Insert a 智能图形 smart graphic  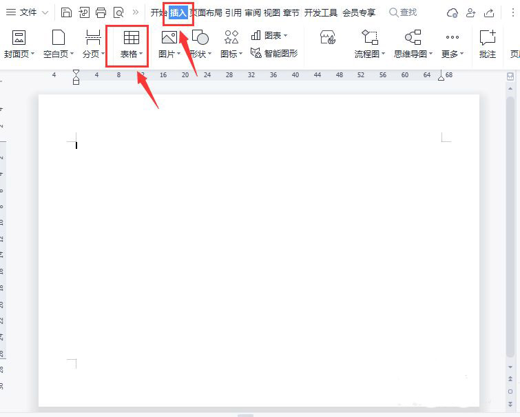[274, 53]
